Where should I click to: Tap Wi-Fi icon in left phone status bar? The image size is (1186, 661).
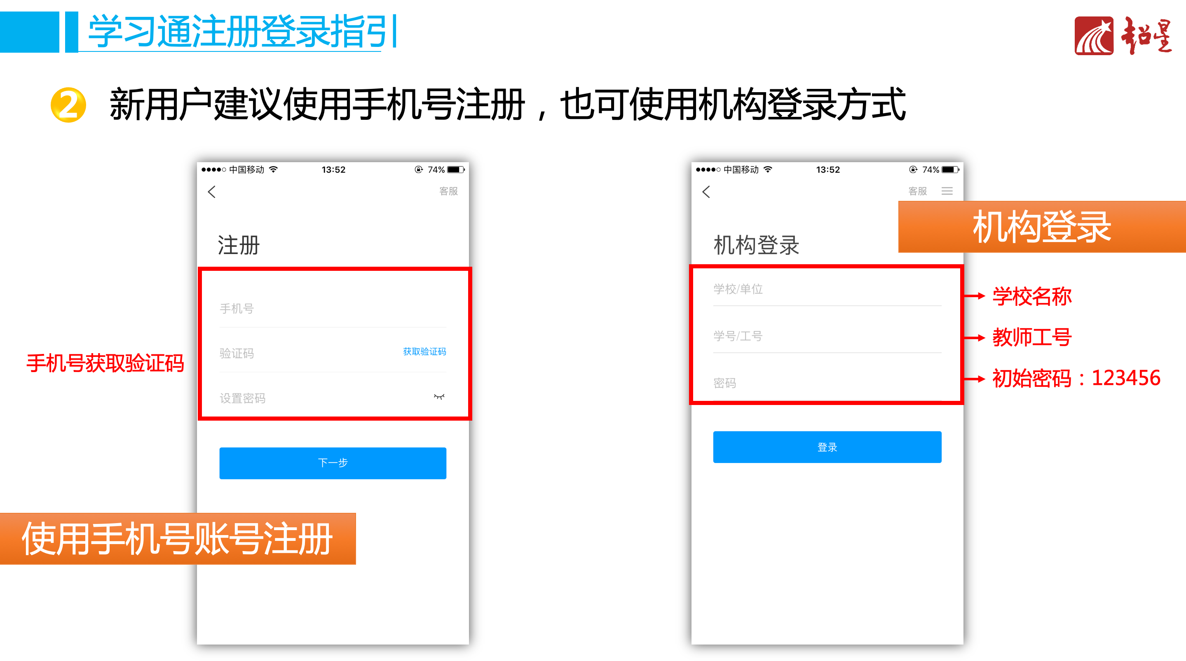(274, 169)
